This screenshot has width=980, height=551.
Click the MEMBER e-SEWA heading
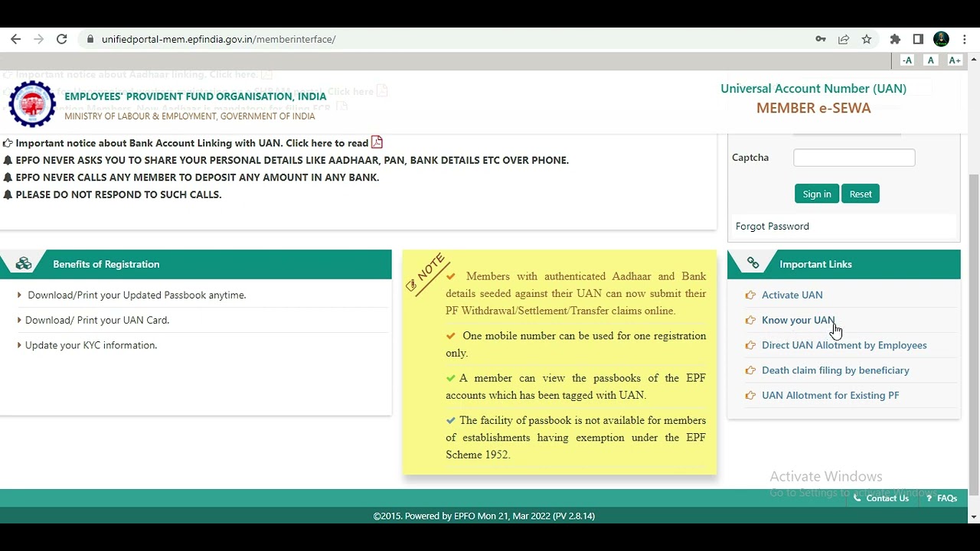click(x=813, y=108)
